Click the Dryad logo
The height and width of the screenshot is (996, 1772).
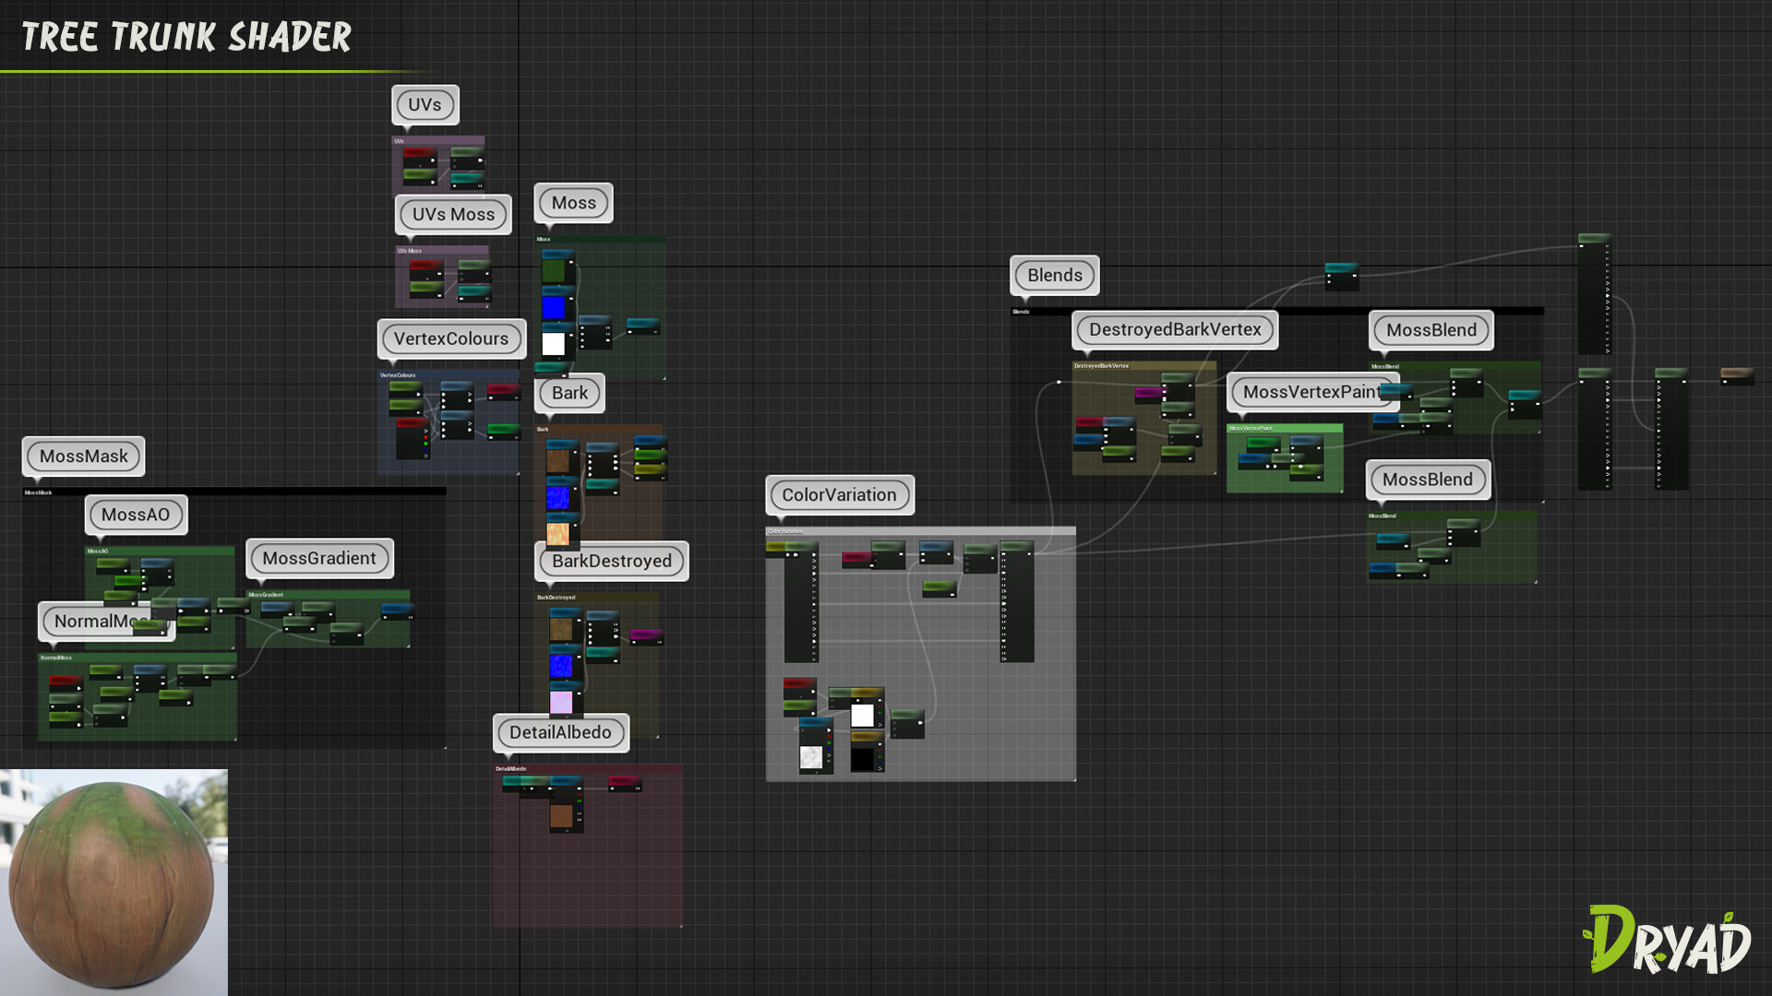pyautogui.click(x=1667, y=941)
